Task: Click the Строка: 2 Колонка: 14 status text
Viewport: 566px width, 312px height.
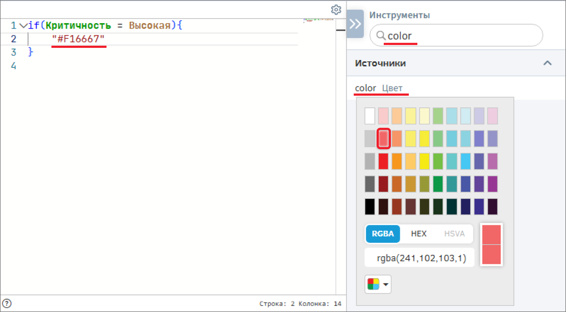Action: 300,304
